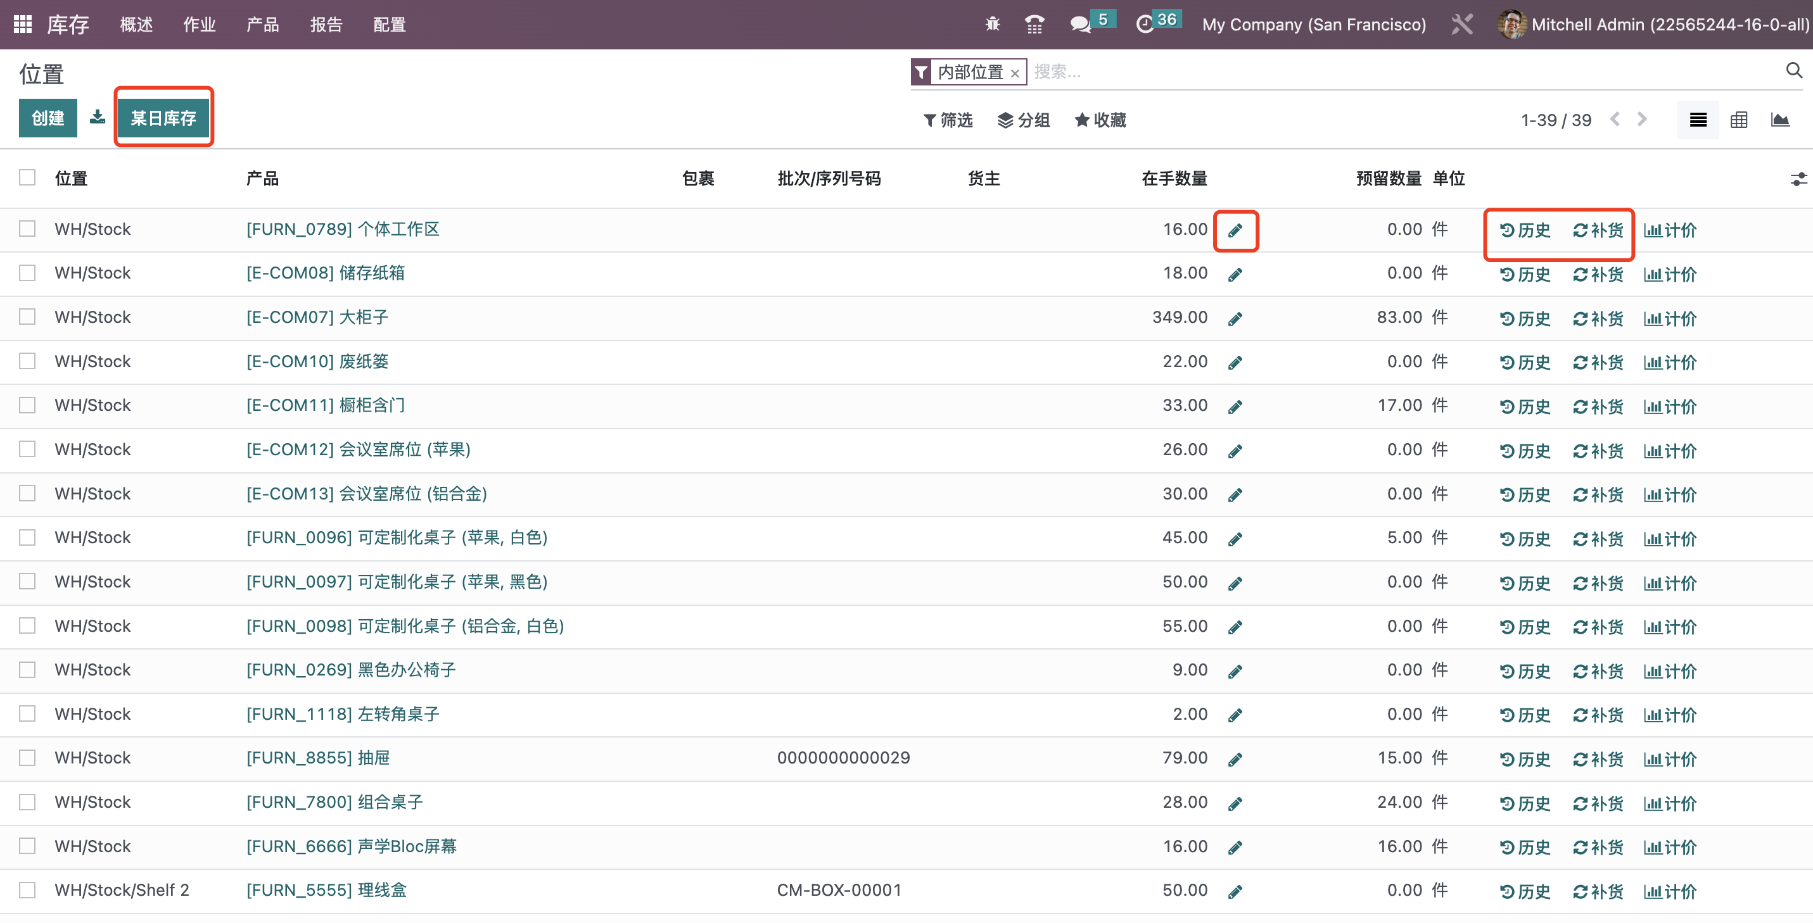
Task: Click the magnifier search icon
Action: (x=1794, y=70)
